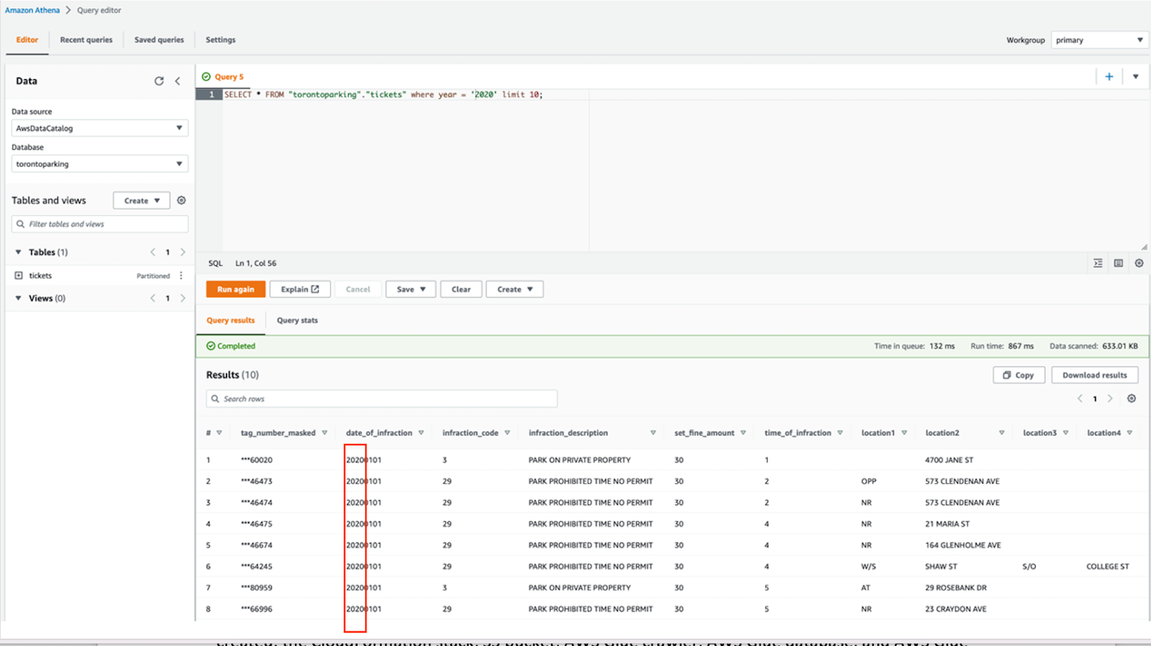Click Download results button
Screen dimensions: 1151x646
[1094, 375]
